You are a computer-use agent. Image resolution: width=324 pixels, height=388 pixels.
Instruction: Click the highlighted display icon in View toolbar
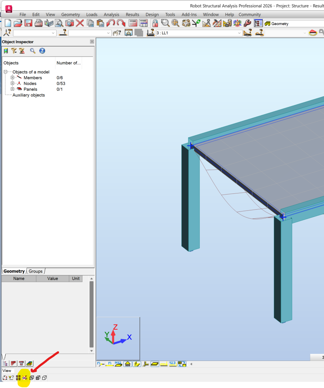(x=23, y=378)
